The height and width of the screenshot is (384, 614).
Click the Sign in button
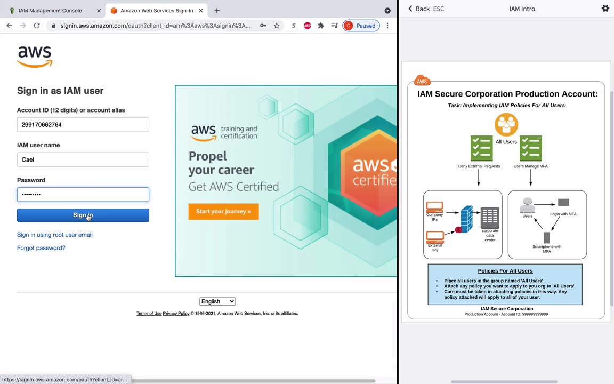pos(83,215)
